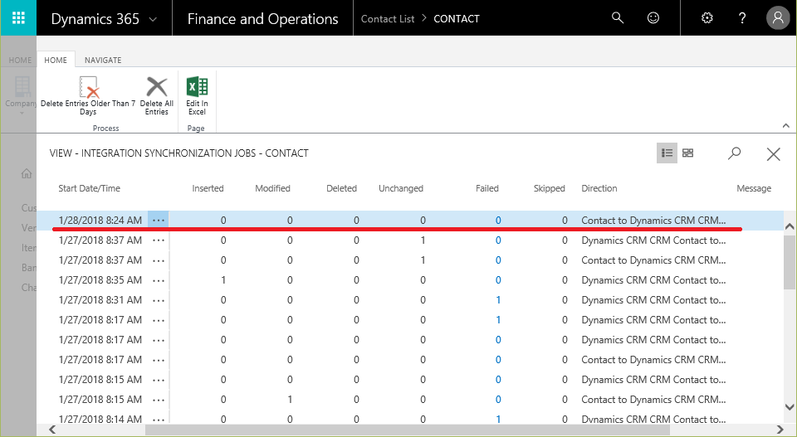Sort by Start Date/Time column header
The height and width of the screenshot is (437, 797).
coord(90,188)
